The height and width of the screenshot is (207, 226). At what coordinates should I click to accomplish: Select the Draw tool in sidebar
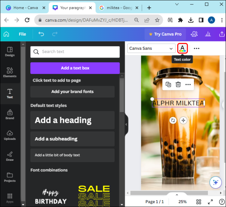[x=10, y=156]
